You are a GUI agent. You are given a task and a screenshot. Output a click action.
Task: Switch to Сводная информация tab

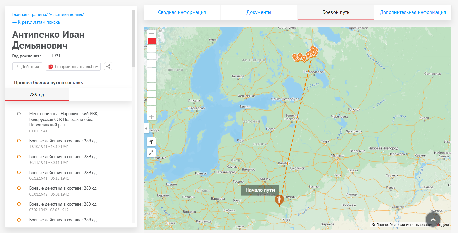coord(182,12)
